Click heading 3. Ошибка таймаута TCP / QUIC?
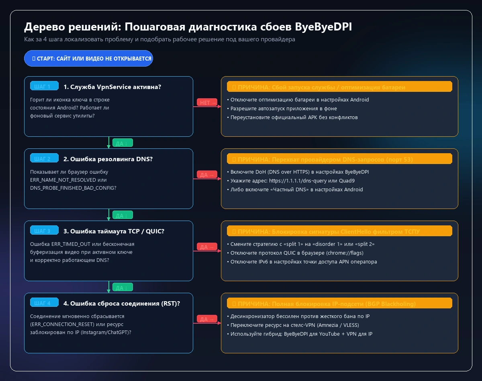482x381 pixels. click(114, 231)
